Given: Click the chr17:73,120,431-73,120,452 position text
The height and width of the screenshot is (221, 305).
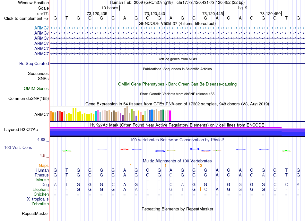Looking at the screenshot, I should (x=211, y=3).
